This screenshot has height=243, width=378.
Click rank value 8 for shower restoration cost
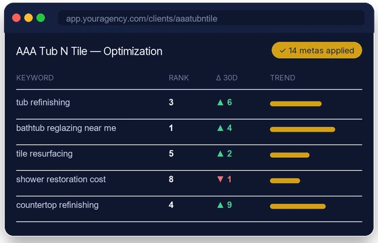[171, 180]
